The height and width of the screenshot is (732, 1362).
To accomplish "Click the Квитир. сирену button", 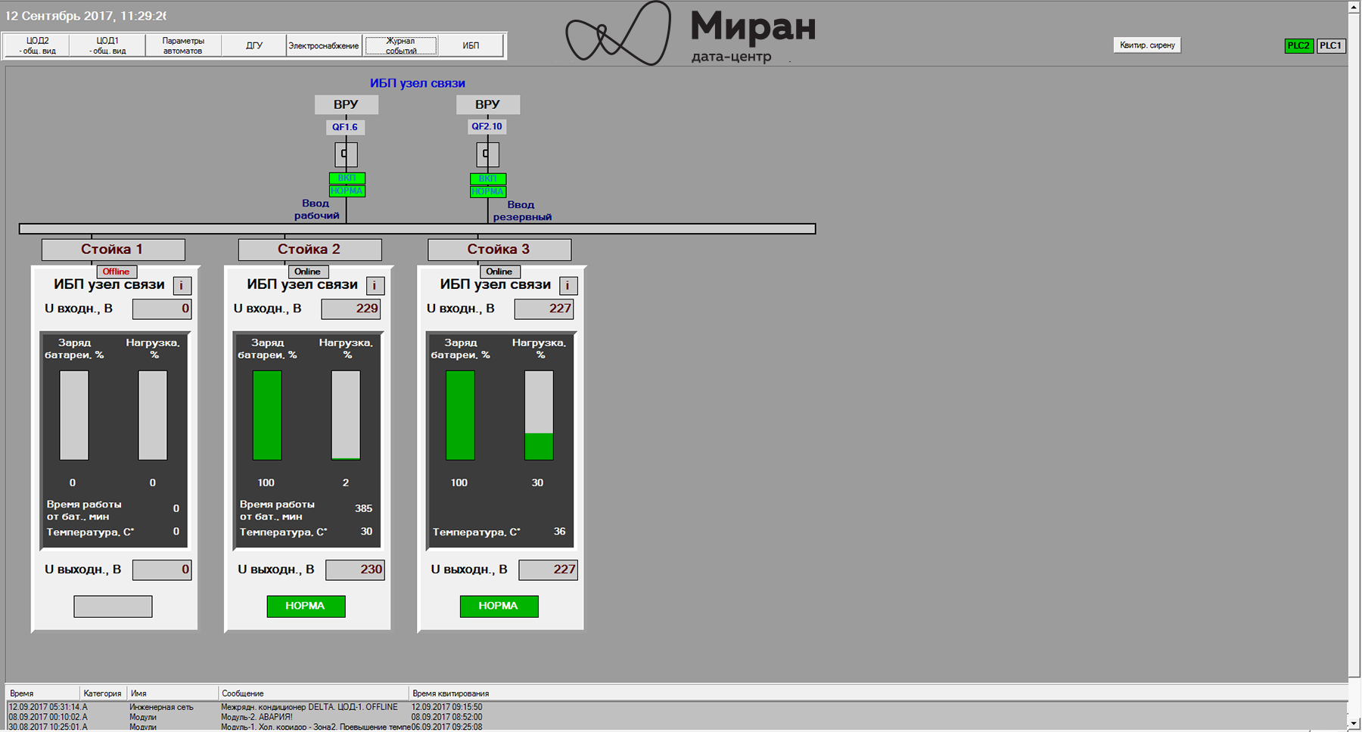I will coord(1147,45).
